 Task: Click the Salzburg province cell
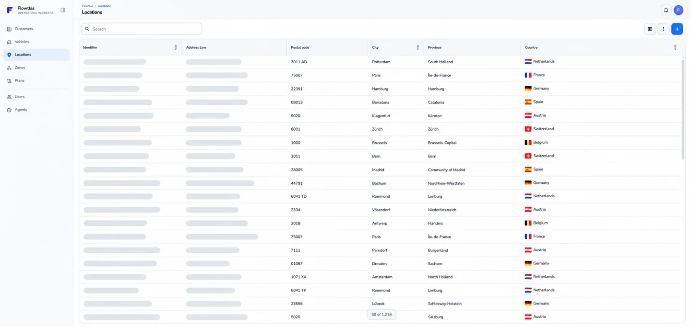436,317
